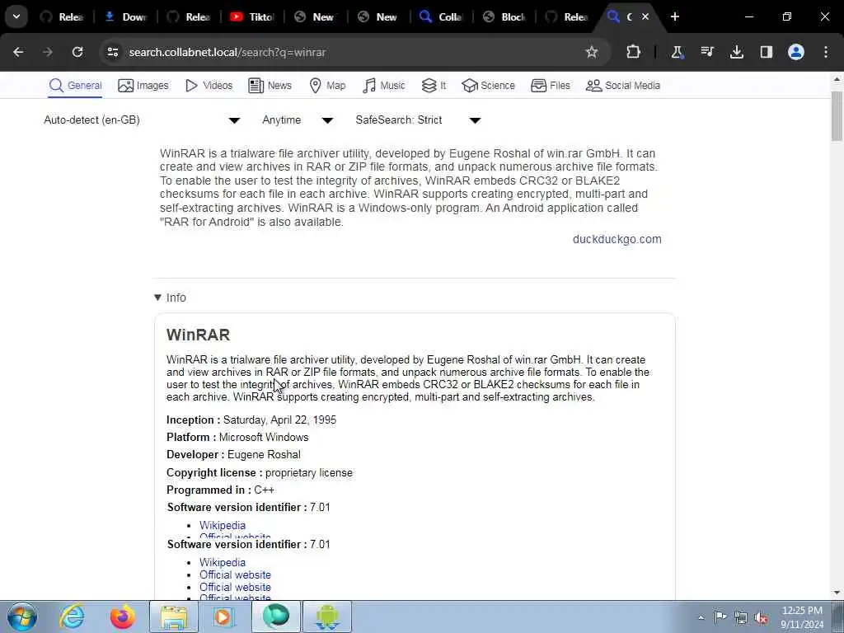This screenshot has height=633, width=844.
Task: Open the green round browser taskbar icon
Action: pyautogui.click(x=275, y=617)
